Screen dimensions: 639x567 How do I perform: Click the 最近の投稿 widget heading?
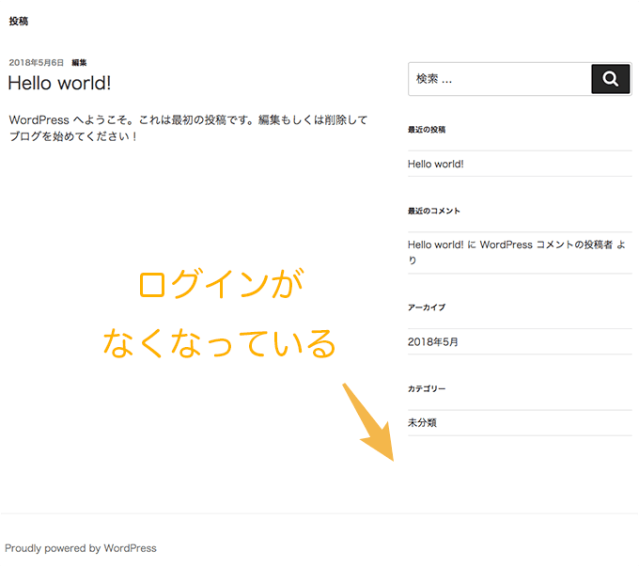427,130
